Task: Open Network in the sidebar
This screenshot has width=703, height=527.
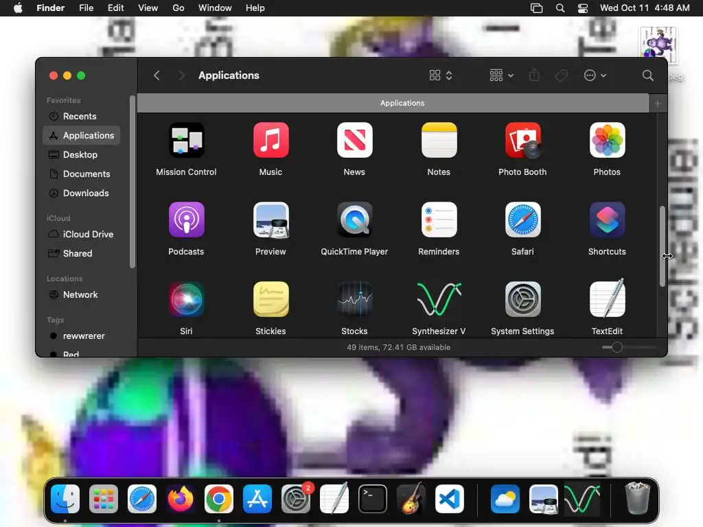Action: (x=81, y=295)
